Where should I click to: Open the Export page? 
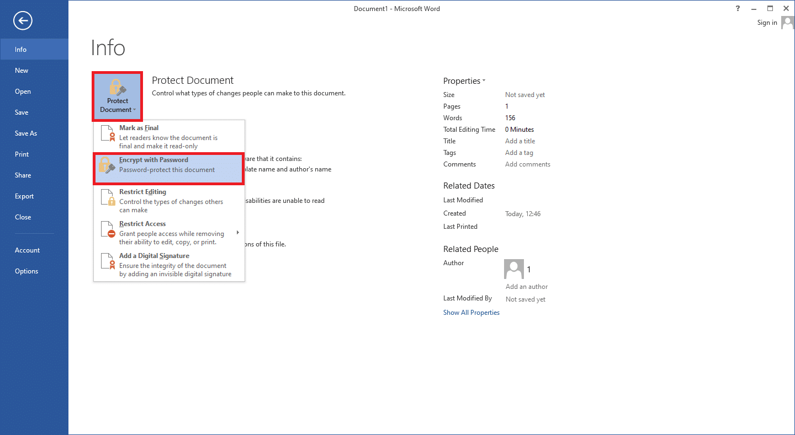click(x=24, y=196)
